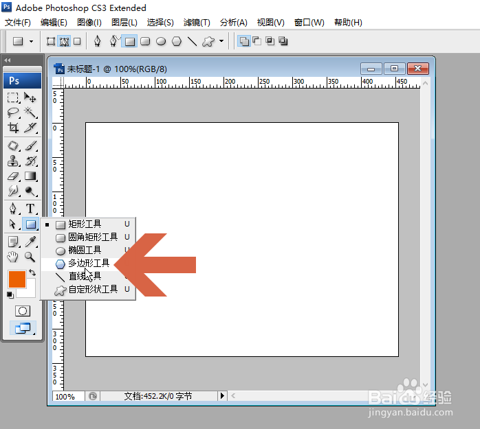Choose 圆角矩形工具 from the flyout
Screen dimensions: 480x429
pyautogui.click(x=88, y=237)
